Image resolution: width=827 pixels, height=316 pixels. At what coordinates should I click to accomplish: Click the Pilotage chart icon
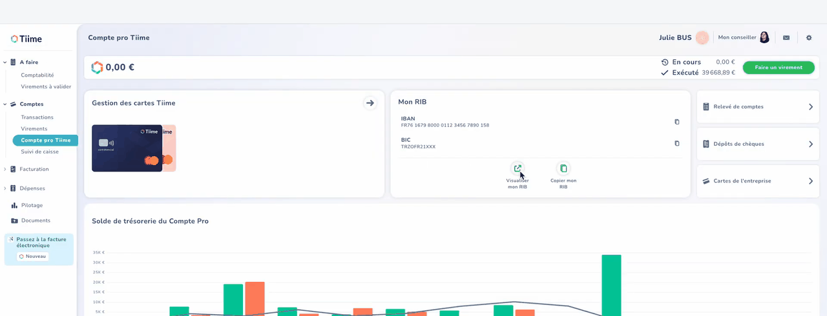point(14,205)
